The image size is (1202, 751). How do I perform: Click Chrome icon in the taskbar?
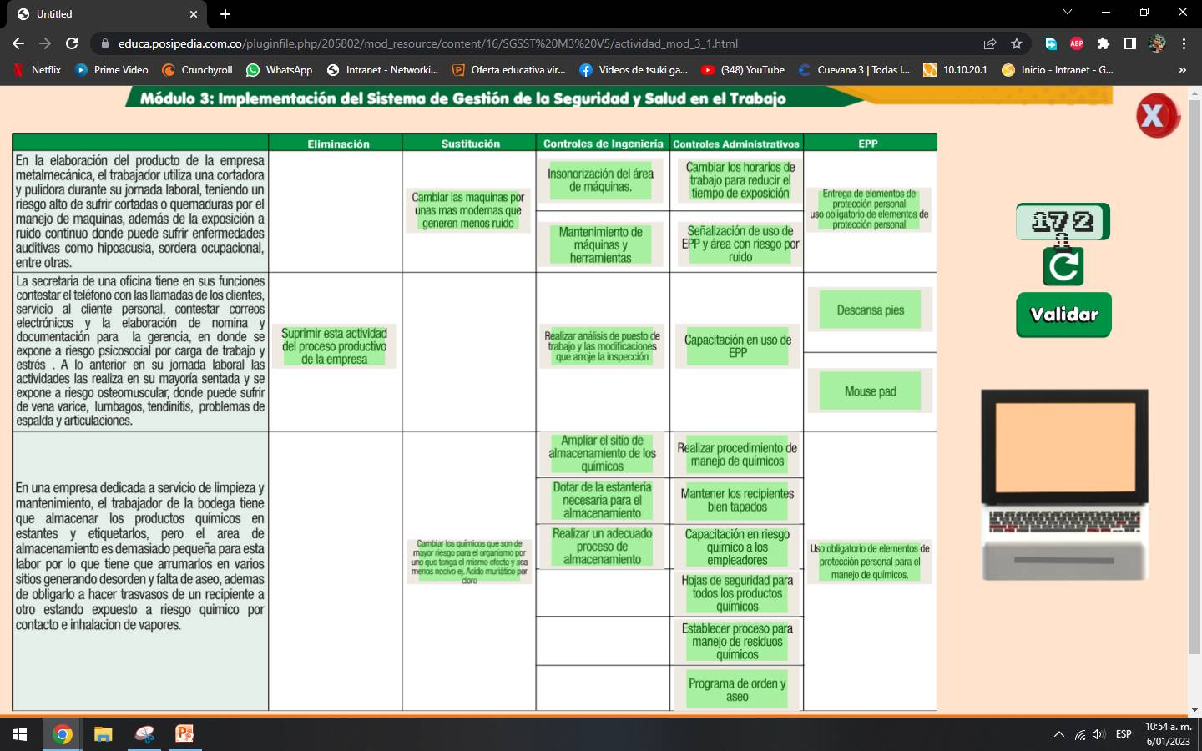(62, 734)
